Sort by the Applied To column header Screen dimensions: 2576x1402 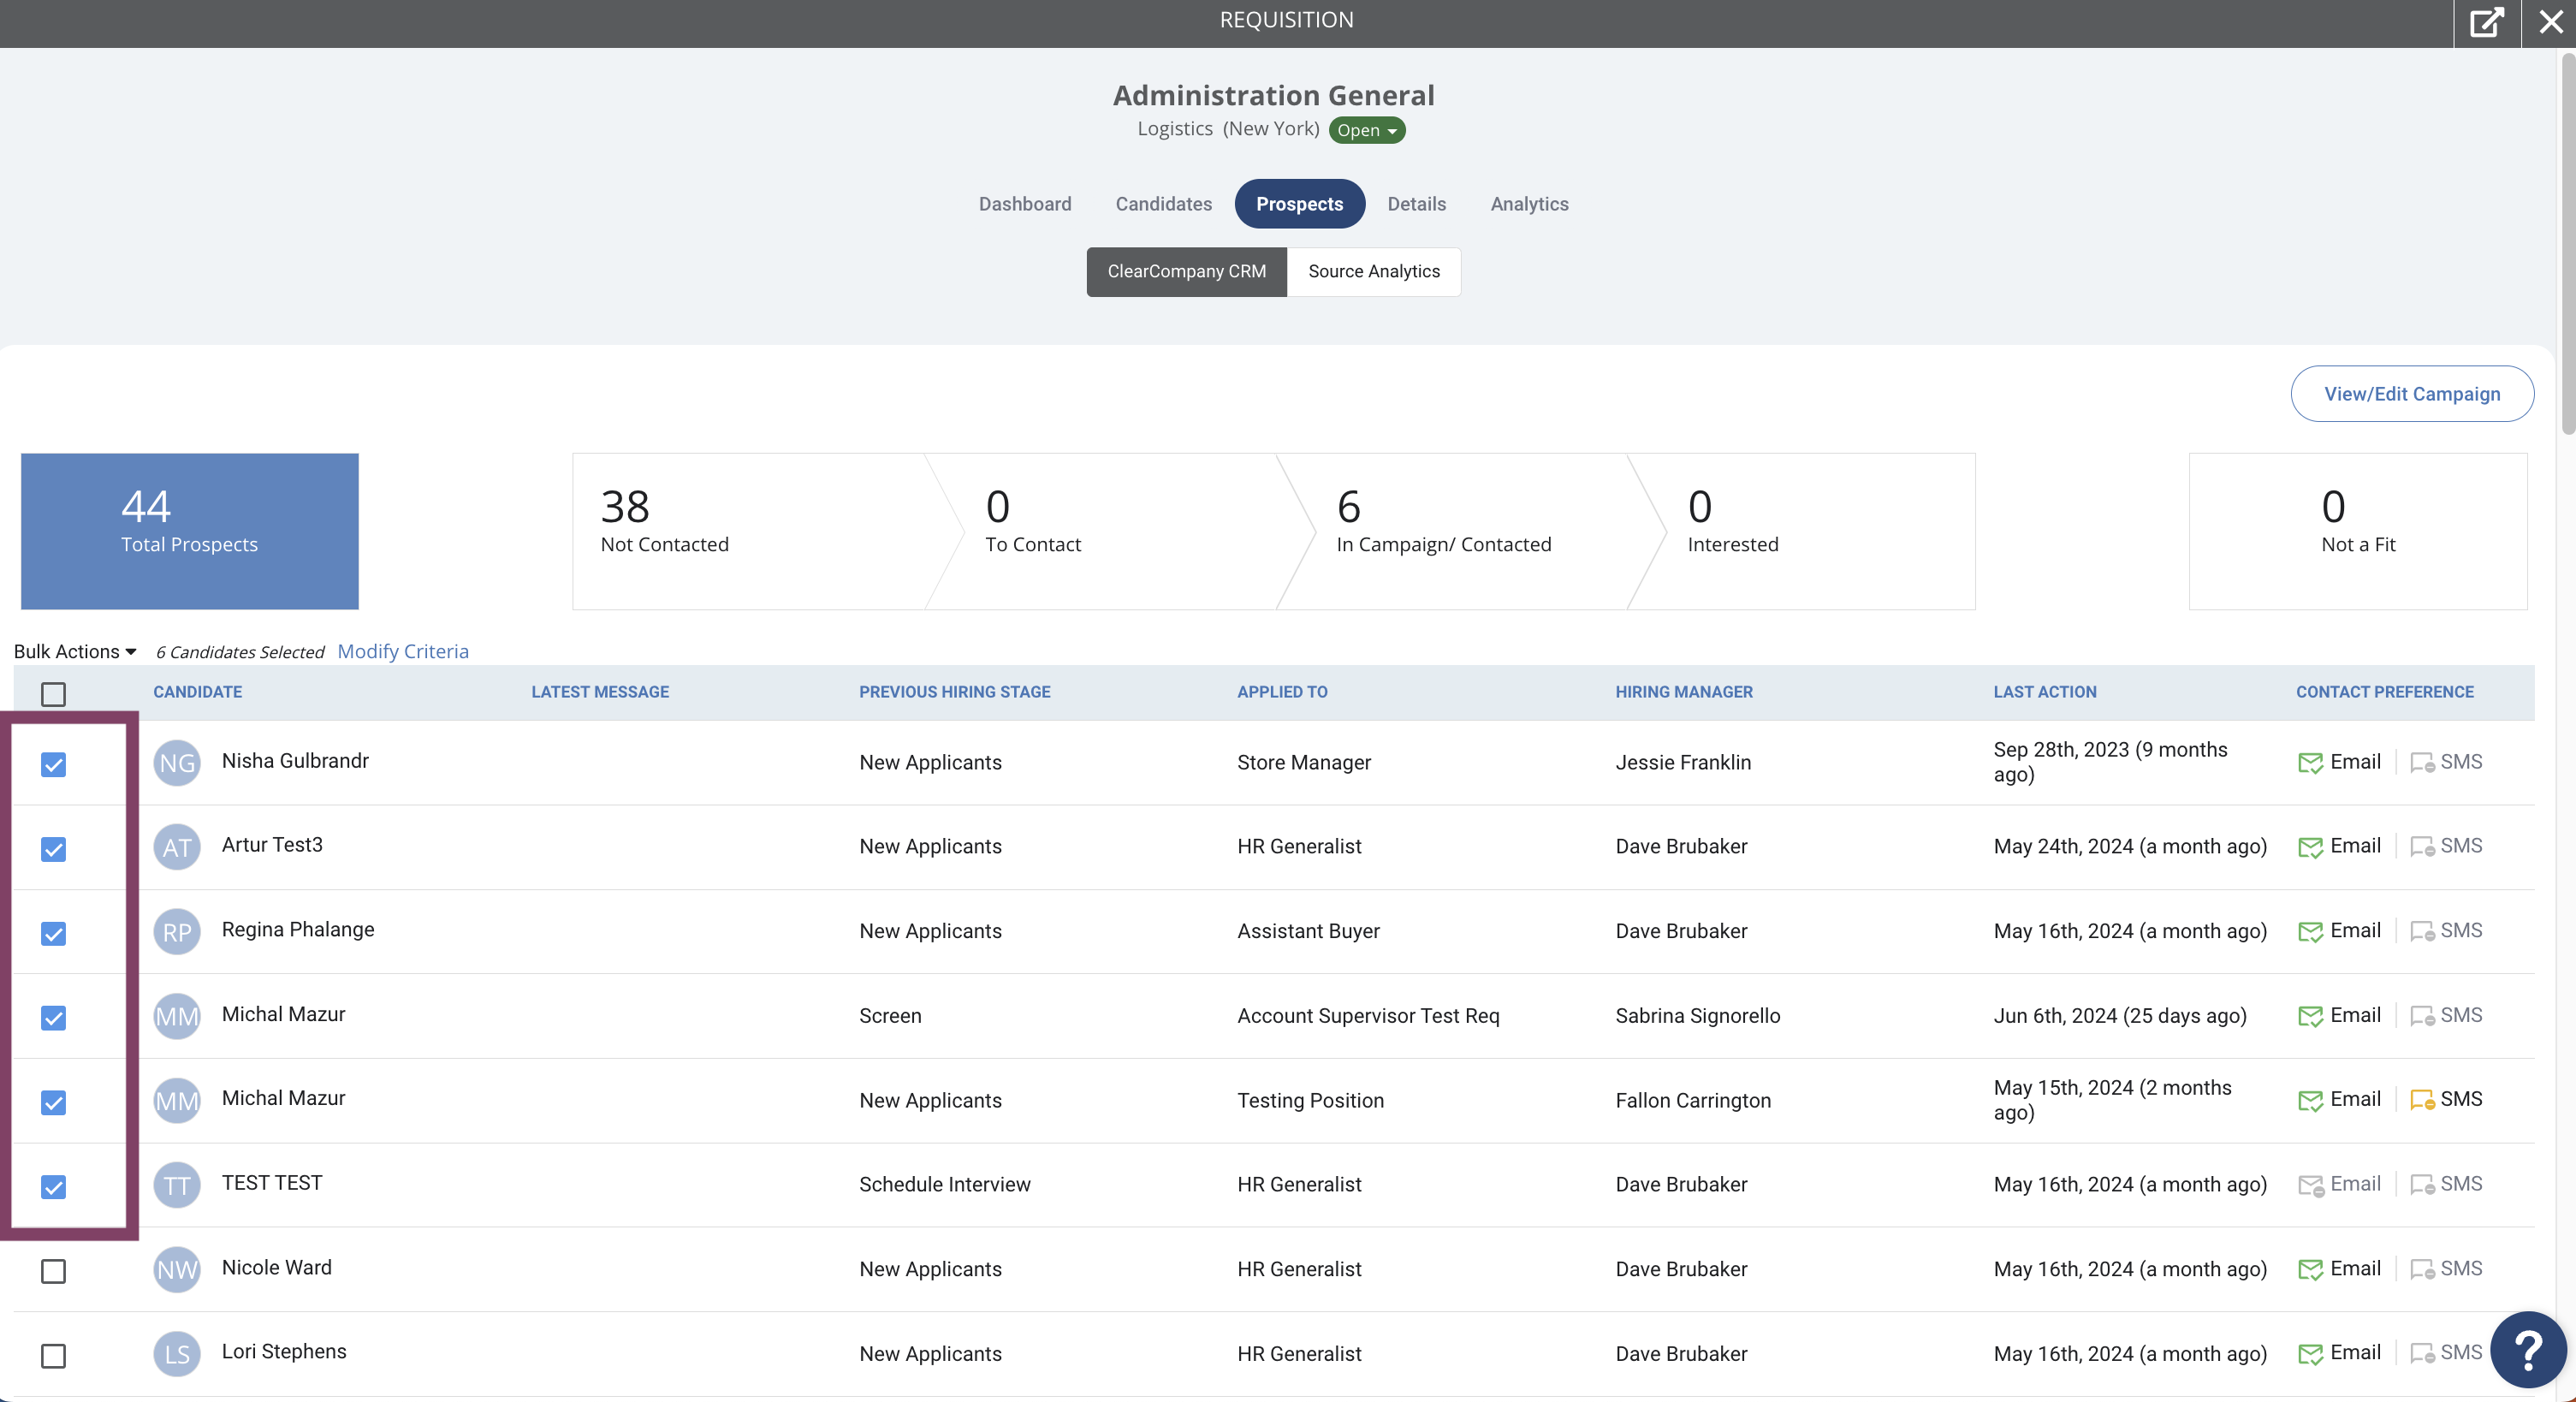click(1282, 692)
